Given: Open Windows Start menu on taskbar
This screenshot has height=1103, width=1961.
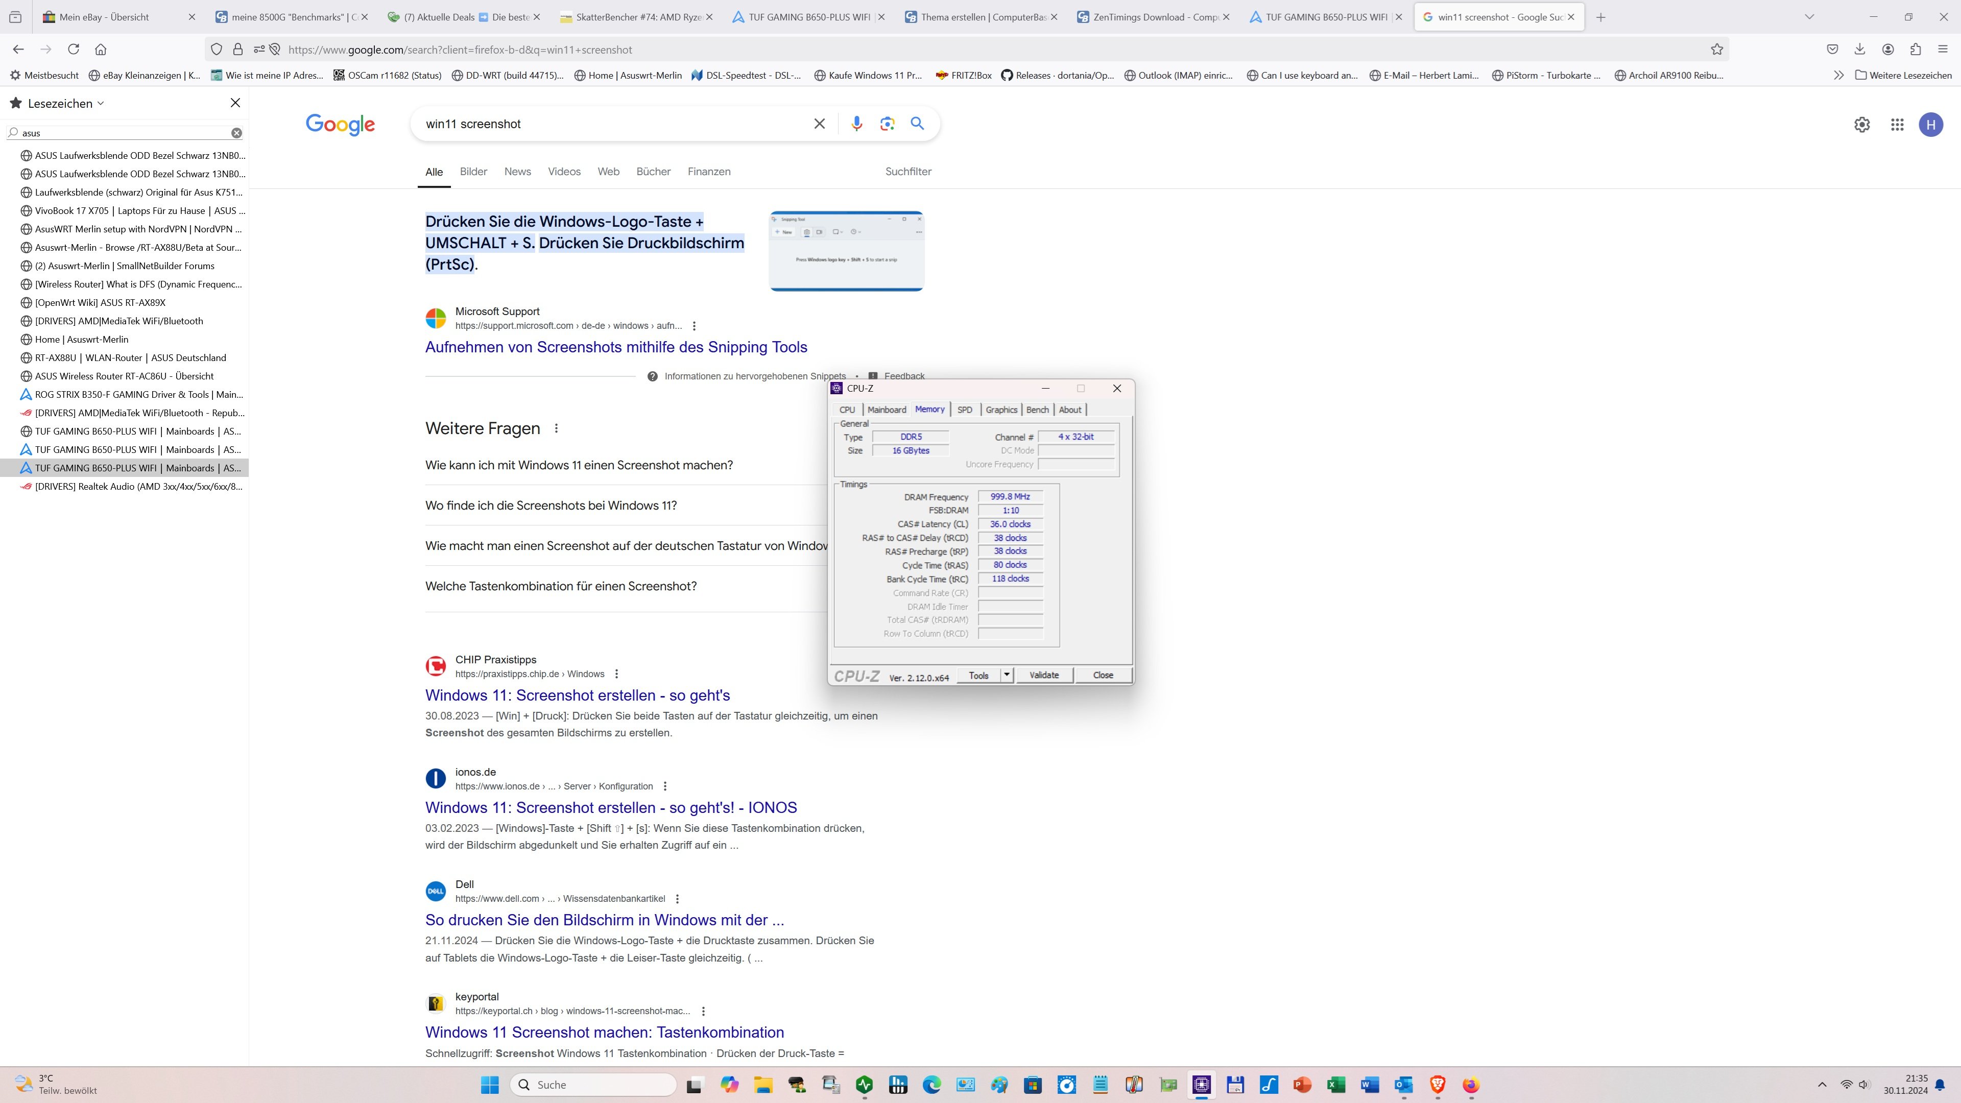Looking at the screenshot, I should pos(490,1085).
